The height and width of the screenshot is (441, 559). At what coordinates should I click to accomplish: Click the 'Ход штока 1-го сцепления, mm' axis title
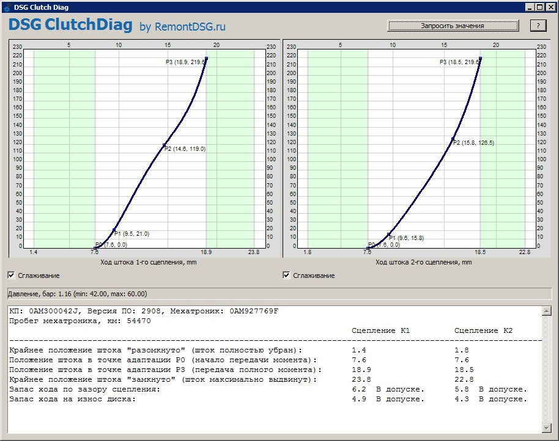pos(148,262)
